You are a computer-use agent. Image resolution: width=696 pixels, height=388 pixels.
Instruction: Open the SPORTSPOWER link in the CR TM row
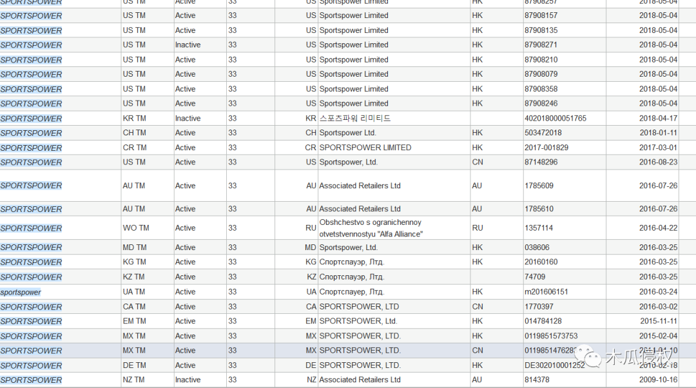[31, 148]
